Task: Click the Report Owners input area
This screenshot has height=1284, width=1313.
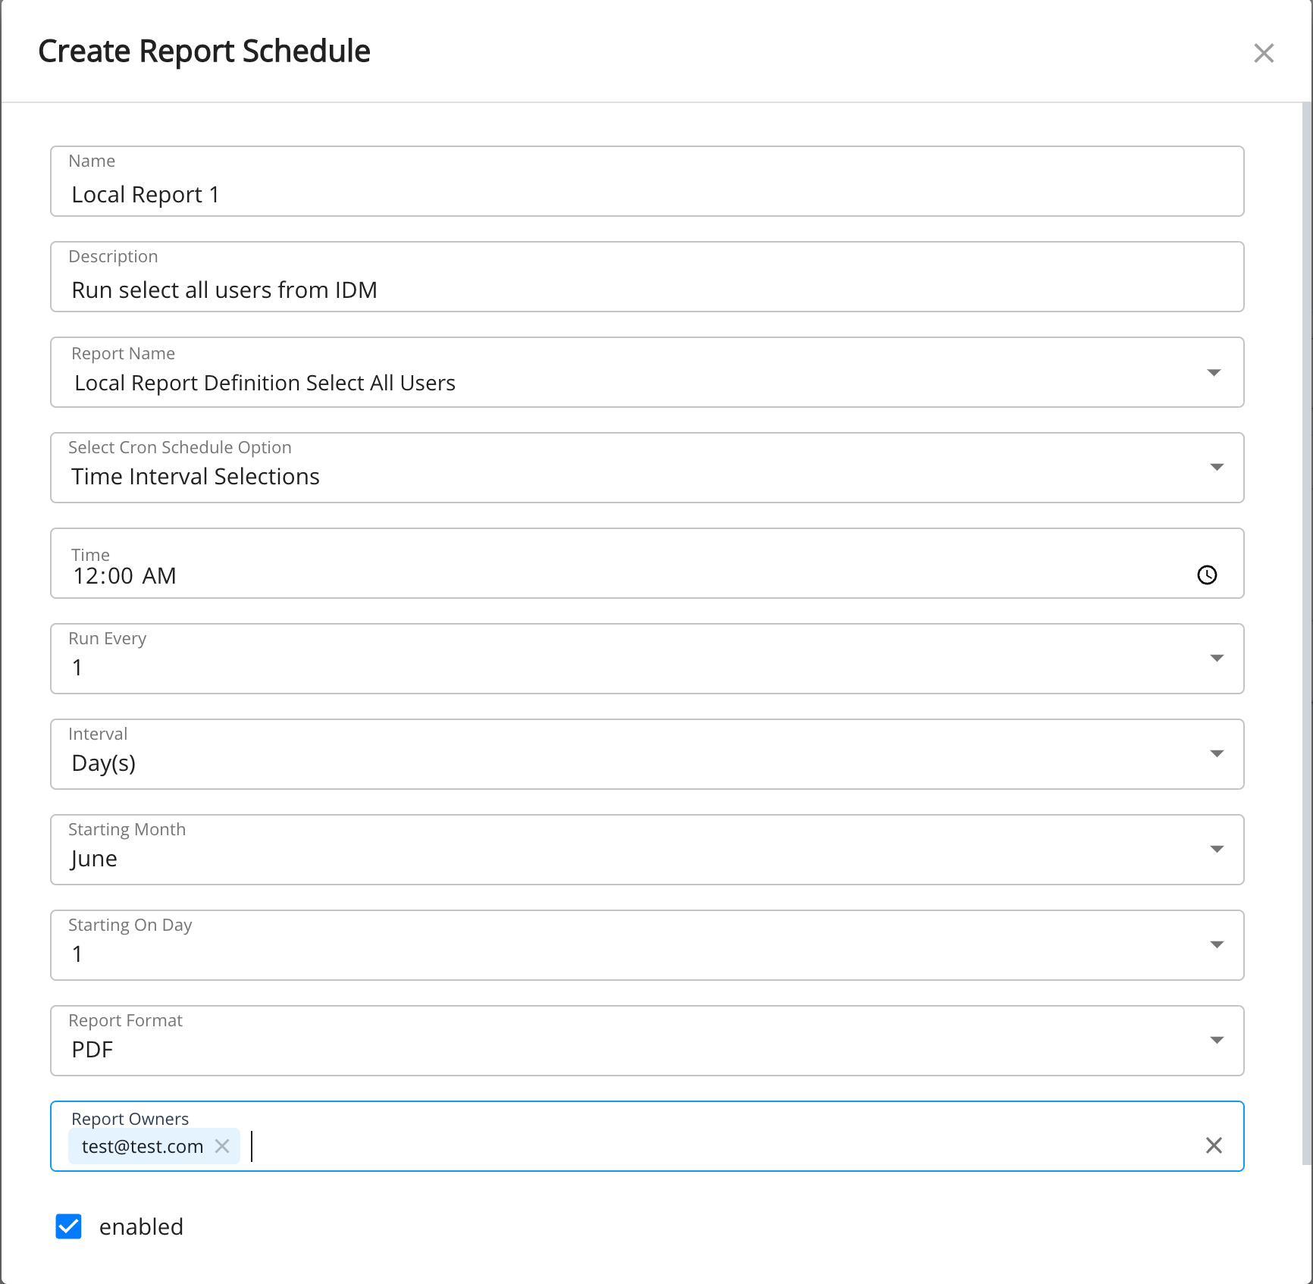Action: click(x=720, y=1146)
